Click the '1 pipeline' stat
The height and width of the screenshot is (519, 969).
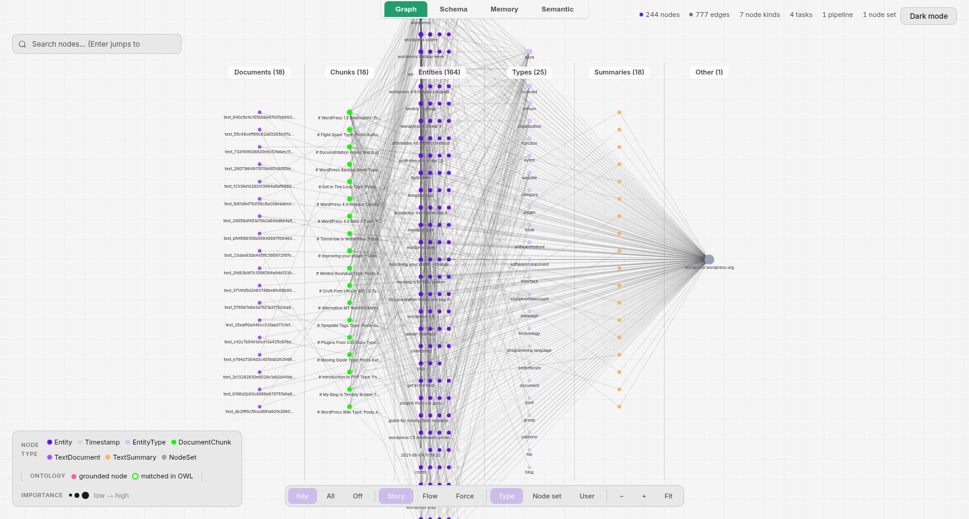pyautogui.click(x=838, y=15)
